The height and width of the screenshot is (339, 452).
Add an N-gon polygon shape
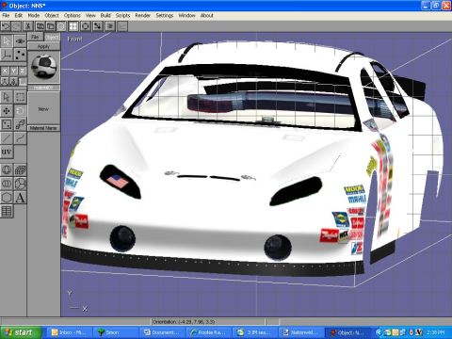[x=7, y=198]
